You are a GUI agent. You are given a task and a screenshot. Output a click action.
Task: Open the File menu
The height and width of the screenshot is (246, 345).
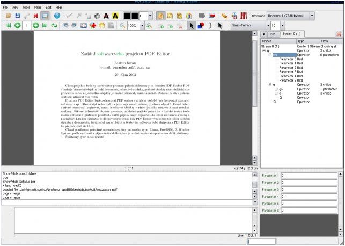pos(5,8)
